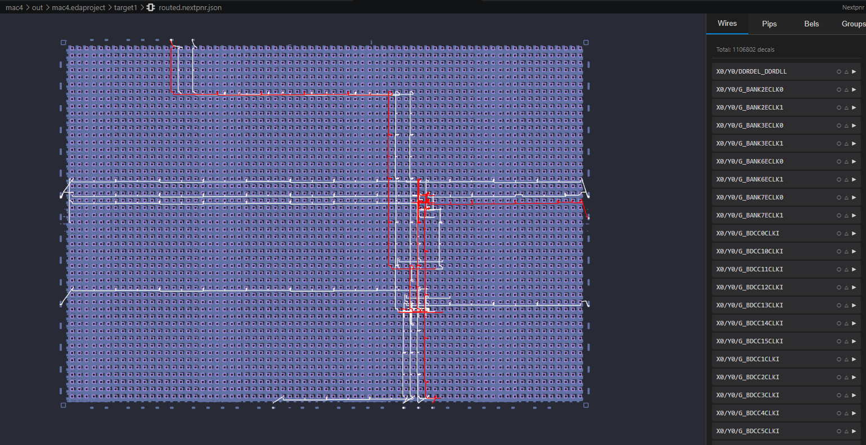Click the triangle icon for X0/Y0/G_BANK2ECLK0
Screen dimensions: 866x445
tap(846, 89)
